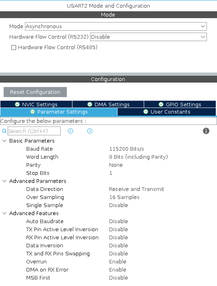217x286 pixels.
Task: Enable Hardware Flow Control (RS485) checkbox
Action: pyautogui.click(x=14, y=48)
